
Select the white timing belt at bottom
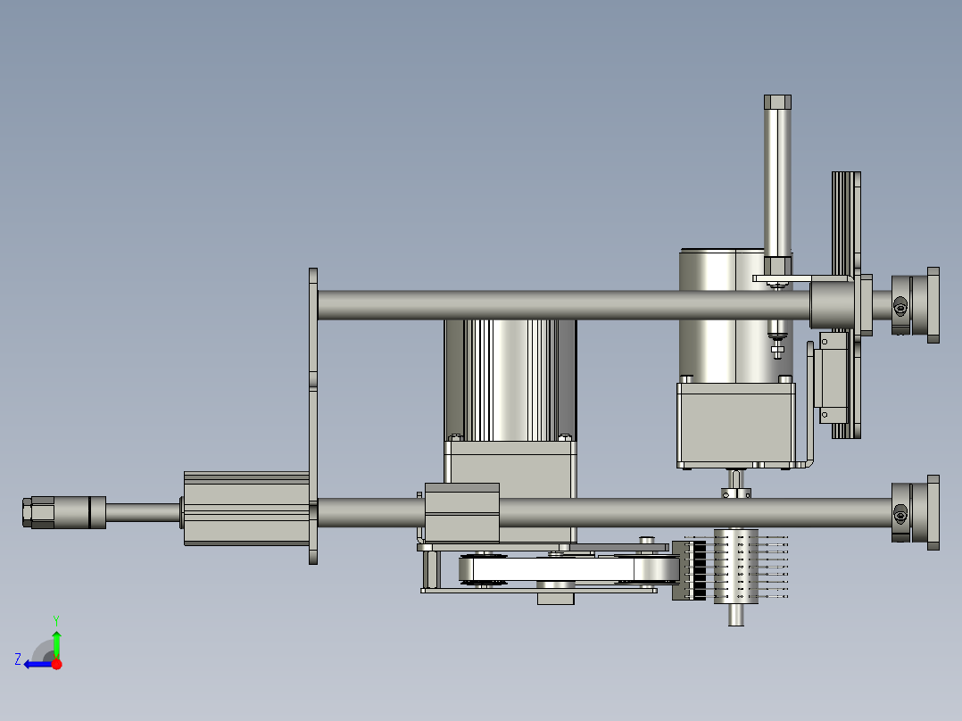click(x=568, y=569)
